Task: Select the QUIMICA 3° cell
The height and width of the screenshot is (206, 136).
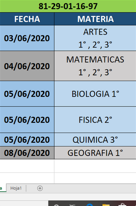Action: tap(95, 139)
